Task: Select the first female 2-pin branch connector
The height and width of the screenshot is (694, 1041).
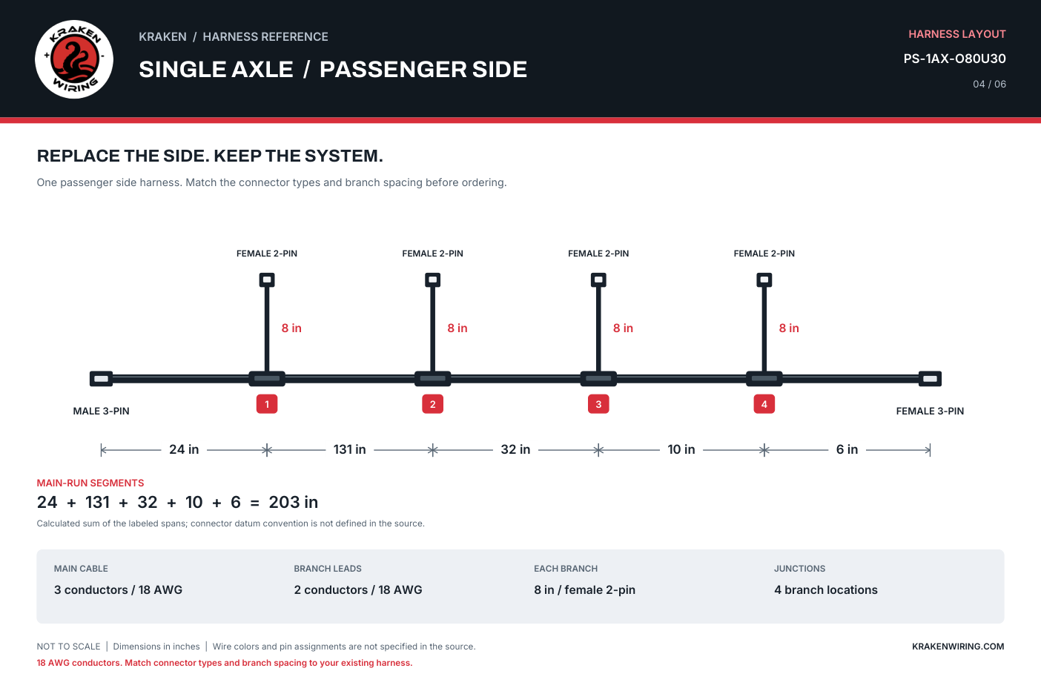Action: (267, 280)
